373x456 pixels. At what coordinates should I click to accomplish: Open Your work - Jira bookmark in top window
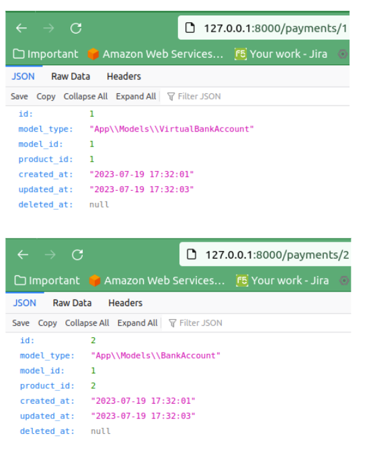click(281, 54)
